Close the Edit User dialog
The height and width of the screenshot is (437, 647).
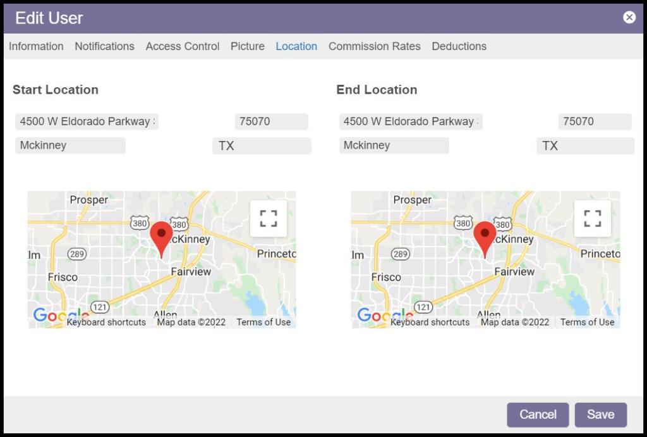tap(629, 18)
